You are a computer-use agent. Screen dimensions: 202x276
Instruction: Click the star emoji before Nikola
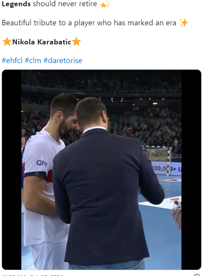point(7,42)
